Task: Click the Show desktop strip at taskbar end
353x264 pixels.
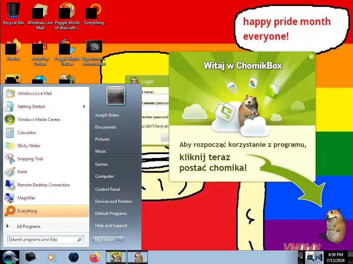Action: point(351,257)
